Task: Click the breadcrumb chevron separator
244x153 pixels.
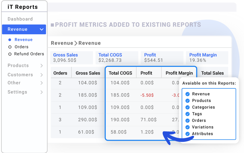Action: [76, 43]
